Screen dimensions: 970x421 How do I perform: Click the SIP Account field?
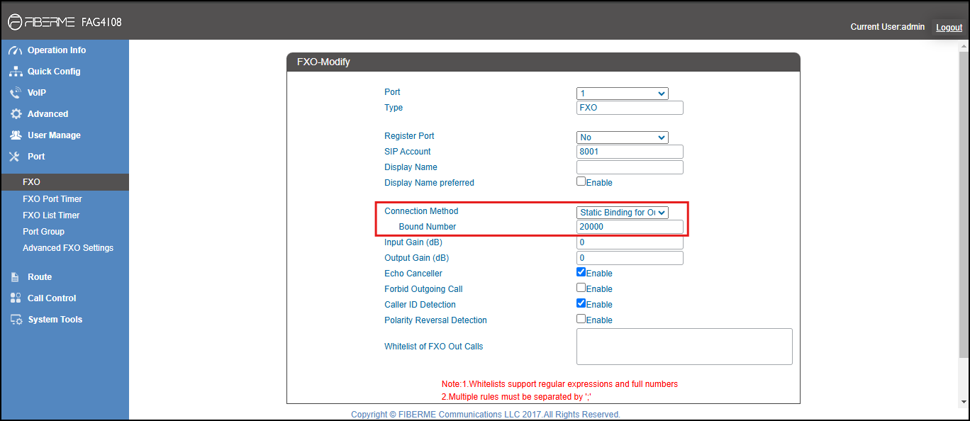630,152
